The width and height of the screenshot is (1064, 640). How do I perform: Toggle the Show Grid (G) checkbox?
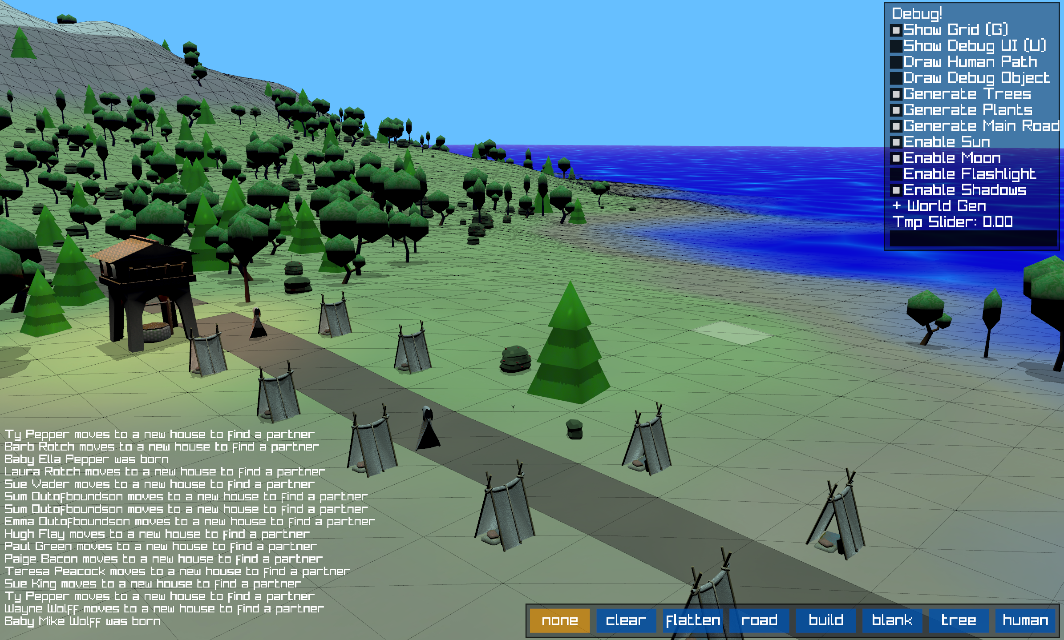point(896,30)
